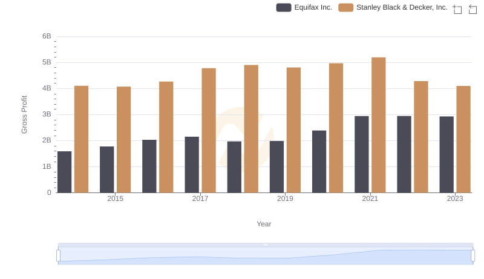Image resolution: width=484 pixels, height=279 pixels.
Task: Toggle Stanley Black & Decker, Inc. legend label
Action: (x=402, y=7)
